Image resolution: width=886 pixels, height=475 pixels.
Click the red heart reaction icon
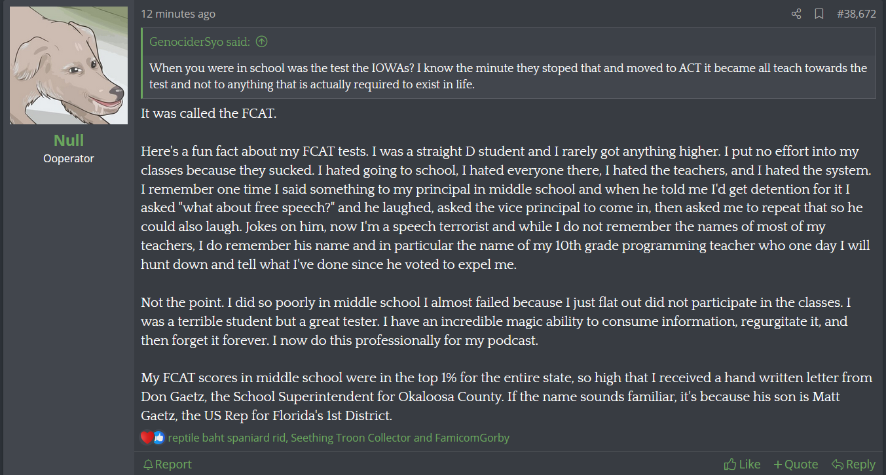(x=147, y=437)
